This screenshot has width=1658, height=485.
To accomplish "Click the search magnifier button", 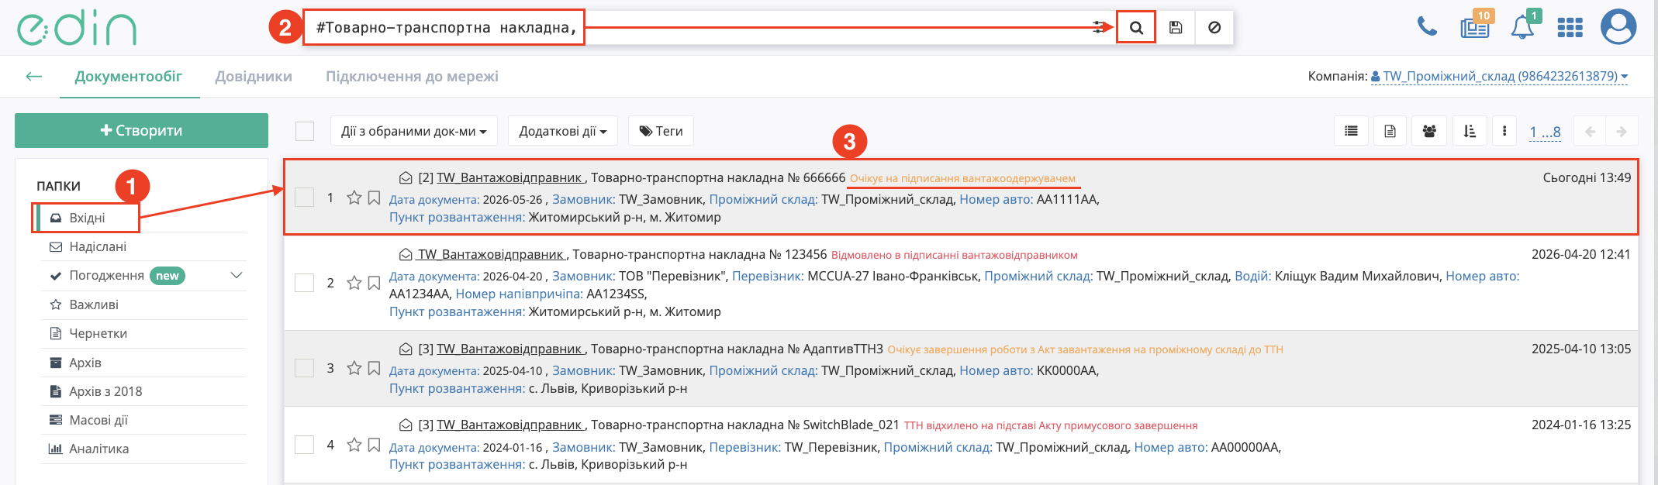I will pyautogui.click(x=1136, y=27).
